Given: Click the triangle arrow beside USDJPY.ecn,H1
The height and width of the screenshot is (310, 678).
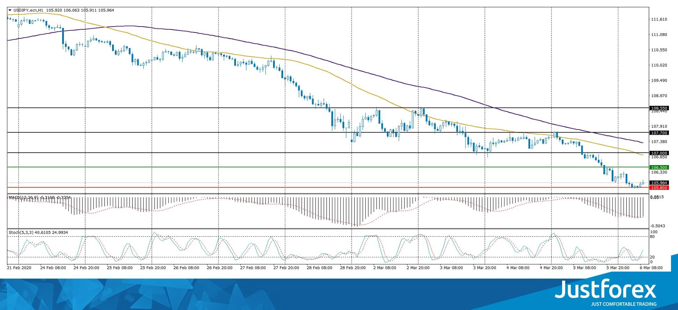Looking at the screenshot, I should click(x=10, y=10).
